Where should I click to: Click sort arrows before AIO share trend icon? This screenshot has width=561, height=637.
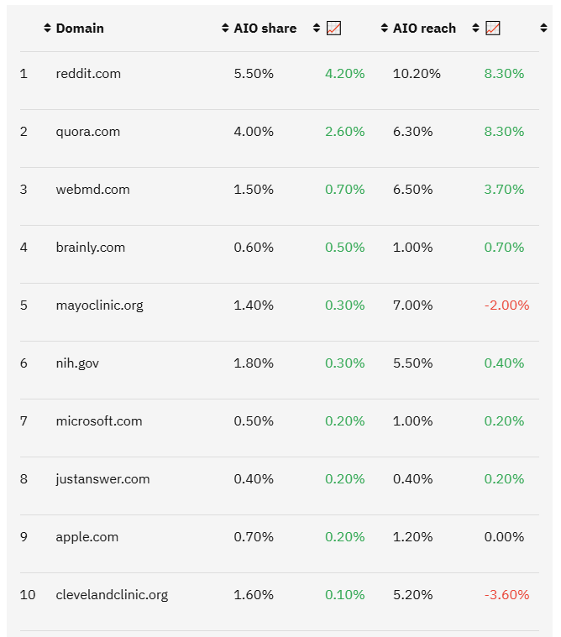coord(317,29)
